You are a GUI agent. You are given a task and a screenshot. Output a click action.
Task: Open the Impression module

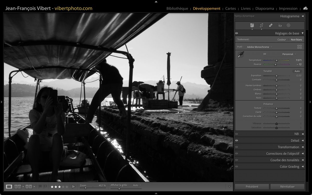pos(288,9)
